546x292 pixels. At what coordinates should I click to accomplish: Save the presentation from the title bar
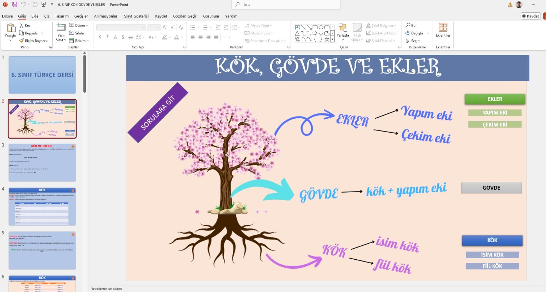coord(15,4)
